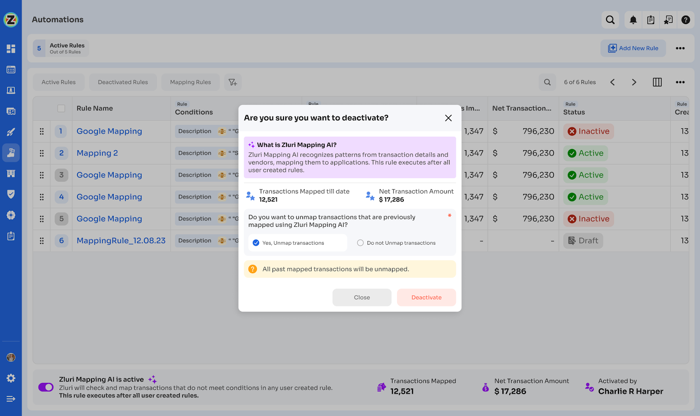Open the calendar grid sidebar icon
Screen dimensions: 700x416
tap(11, 70)
